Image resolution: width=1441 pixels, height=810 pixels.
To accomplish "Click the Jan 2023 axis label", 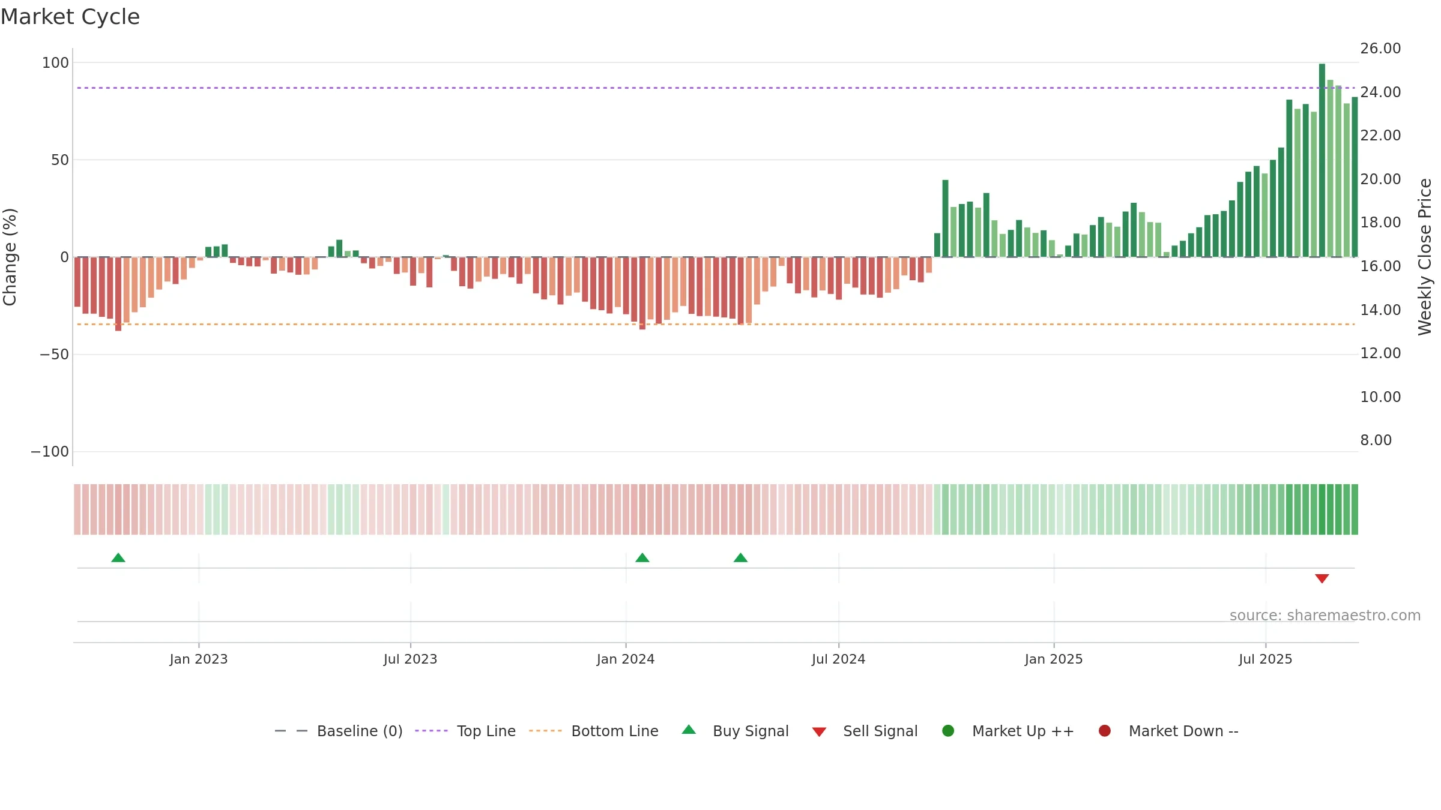I will pyautogui.click(x=199, y=659).
